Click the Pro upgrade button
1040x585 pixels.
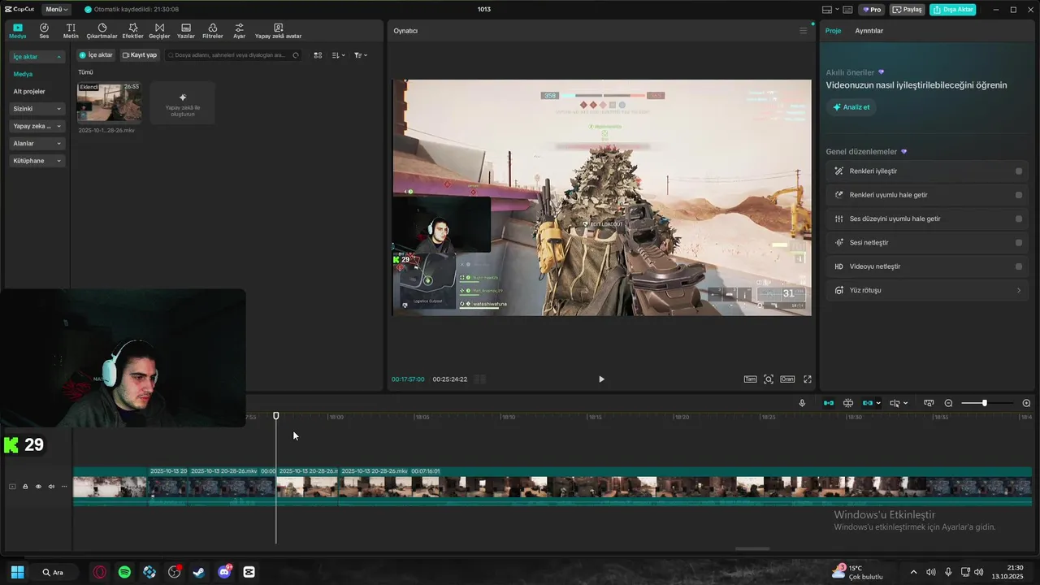pos(872,10)
